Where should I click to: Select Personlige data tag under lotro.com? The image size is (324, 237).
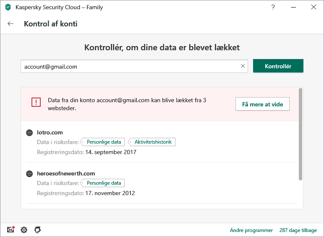104,142
